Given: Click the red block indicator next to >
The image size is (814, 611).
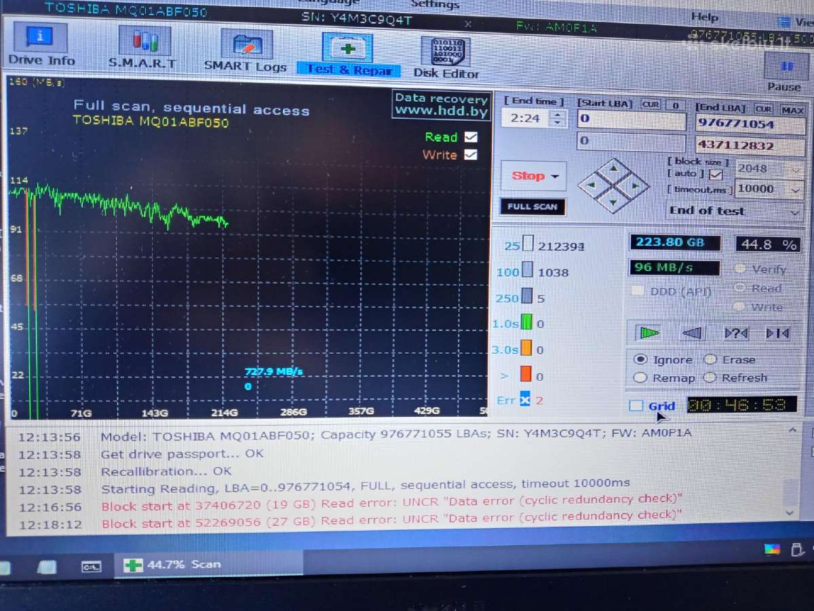Looking at the screenshot, I should pos(526,374).
